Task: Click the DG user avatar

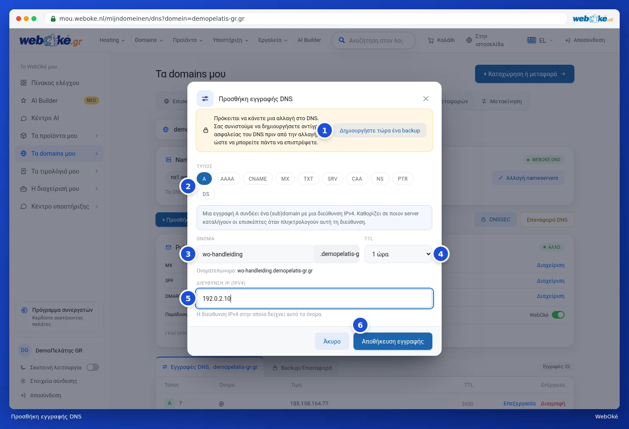Action: 25,350
